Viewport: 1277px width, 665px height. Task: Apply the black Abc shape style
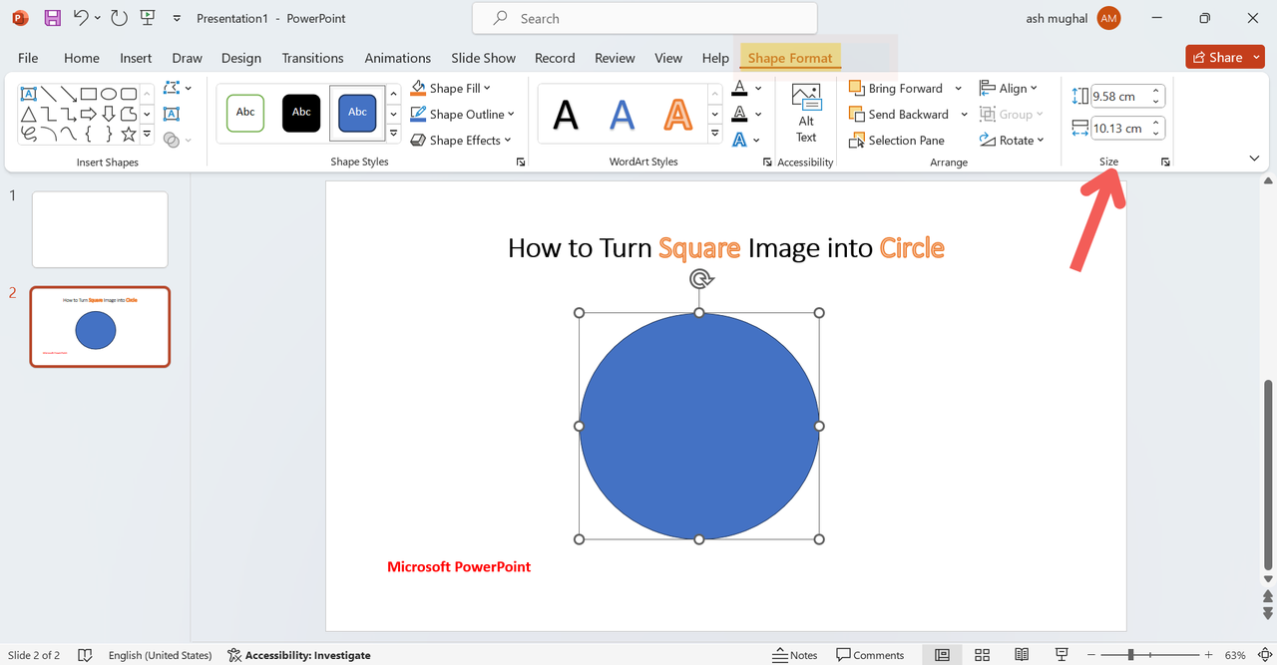[301, 113]
